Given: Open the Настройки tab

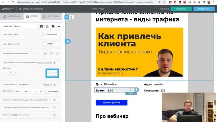Looking at the screenshot, I should click(51, 16).
